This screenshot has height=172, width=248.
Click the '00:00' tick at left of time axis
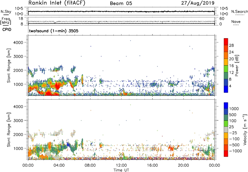click(x=28, y=165)
